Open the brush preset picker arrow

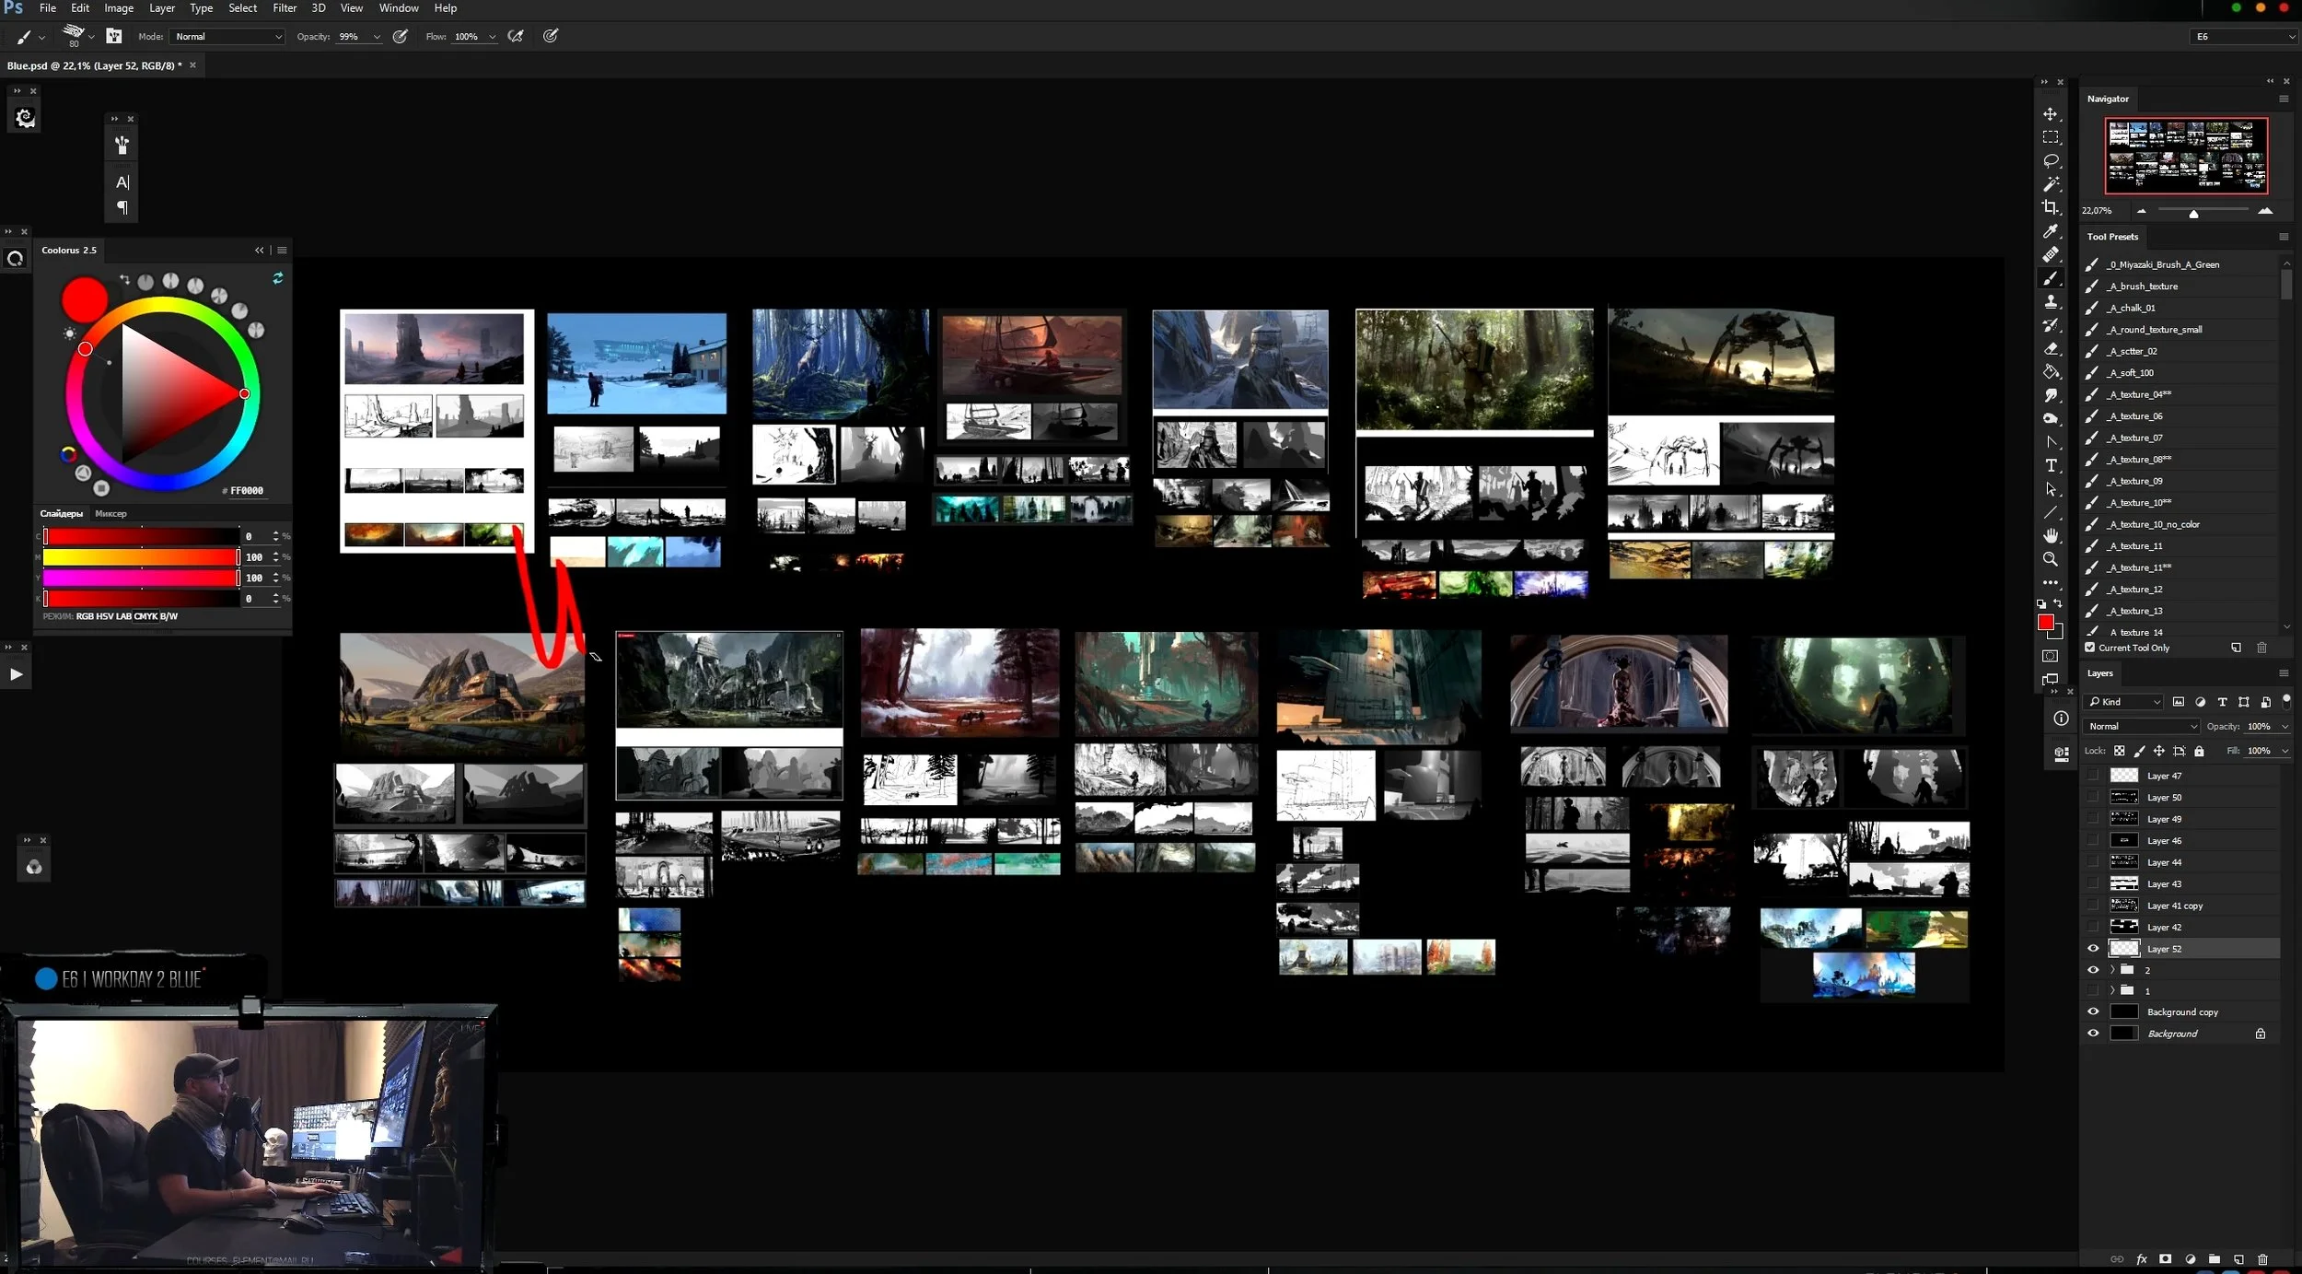tap(91, 37)
